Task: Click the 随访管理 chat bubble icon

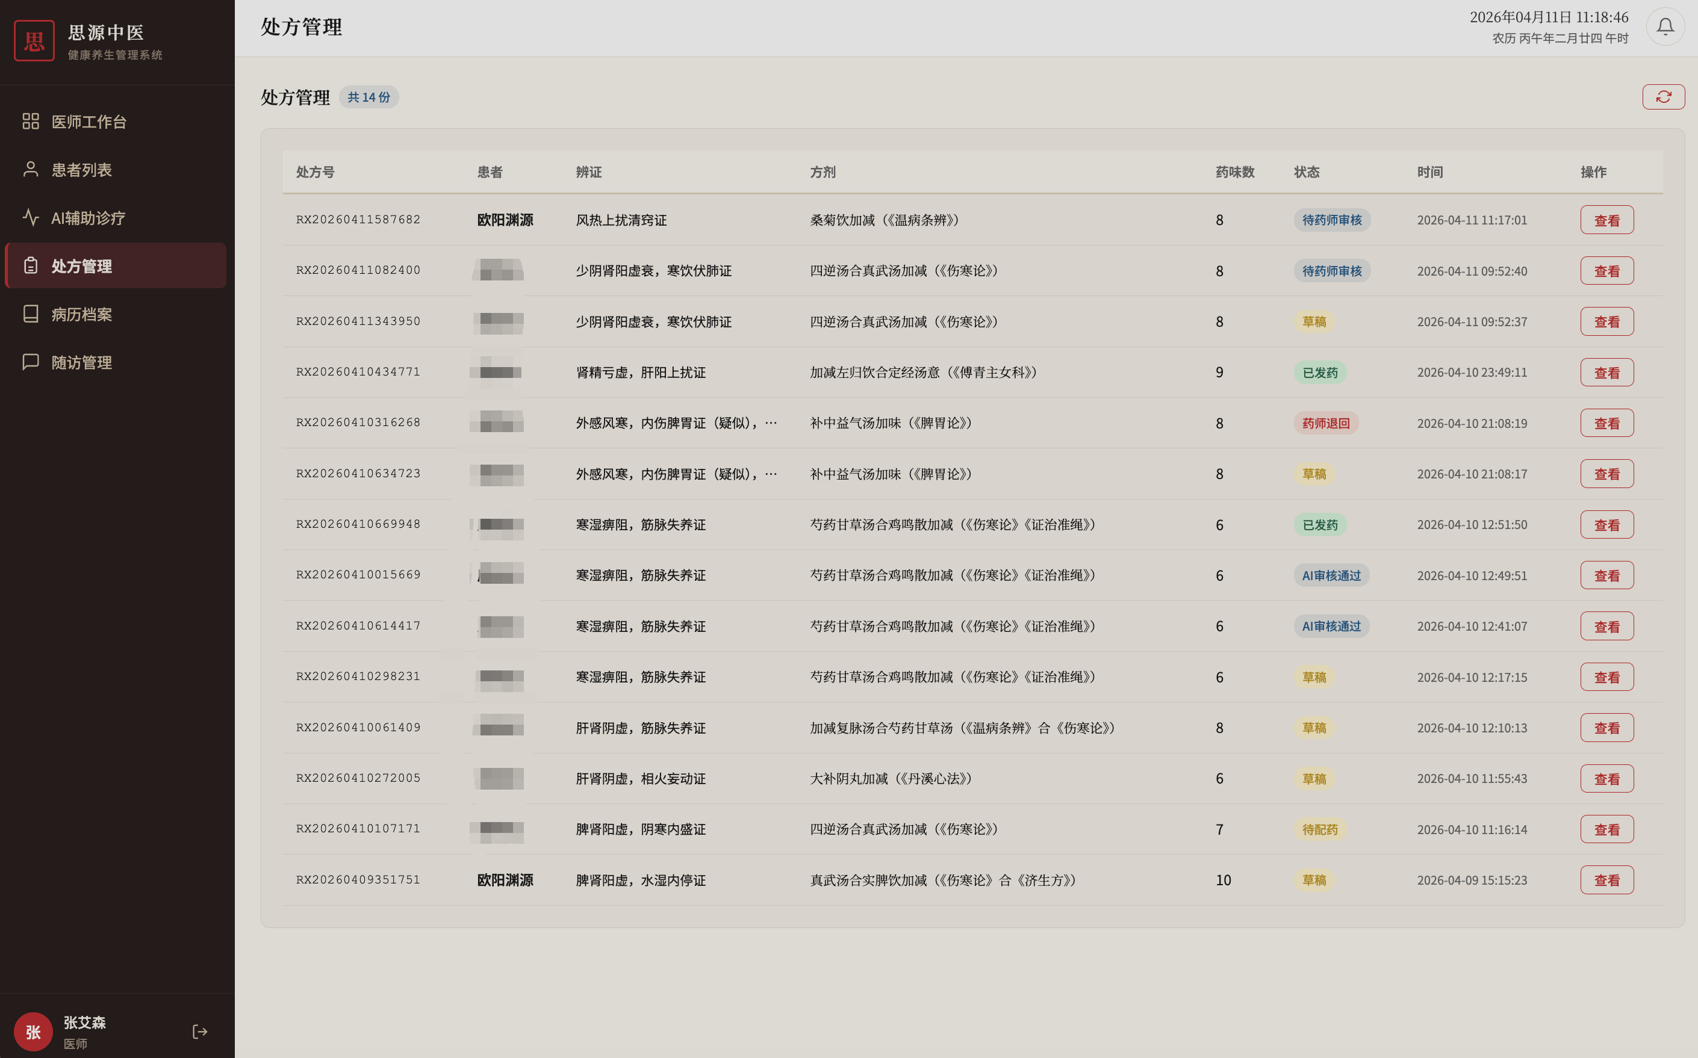Action: (x=30, y=362)
